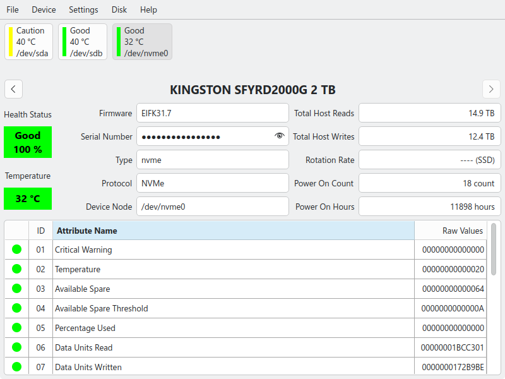This screenshot has height=379, width=505.
Task: Click Rotation Rate value ---- (SSD)
Action: (x=430, y=160)
